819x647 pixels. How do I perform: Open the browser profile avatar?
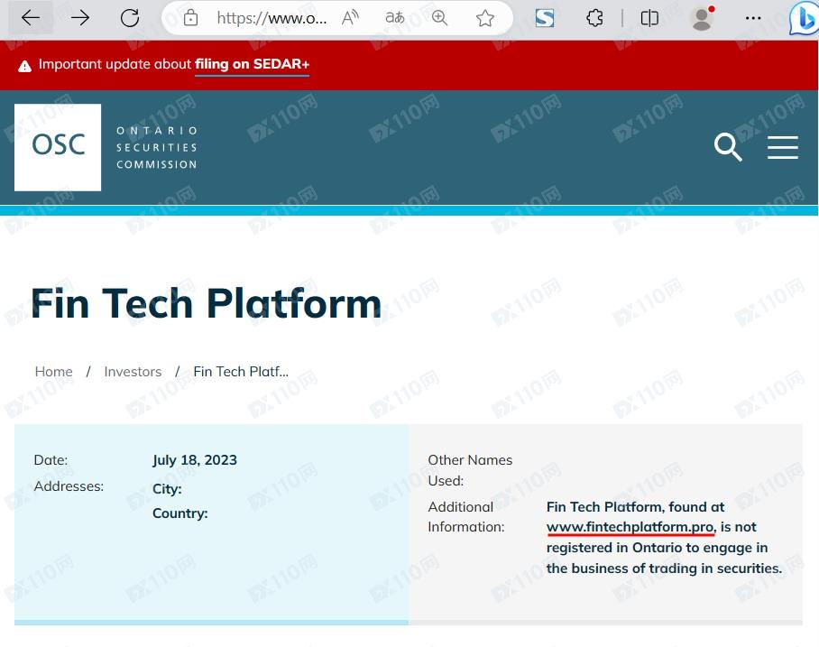click(x=702, y=18)
